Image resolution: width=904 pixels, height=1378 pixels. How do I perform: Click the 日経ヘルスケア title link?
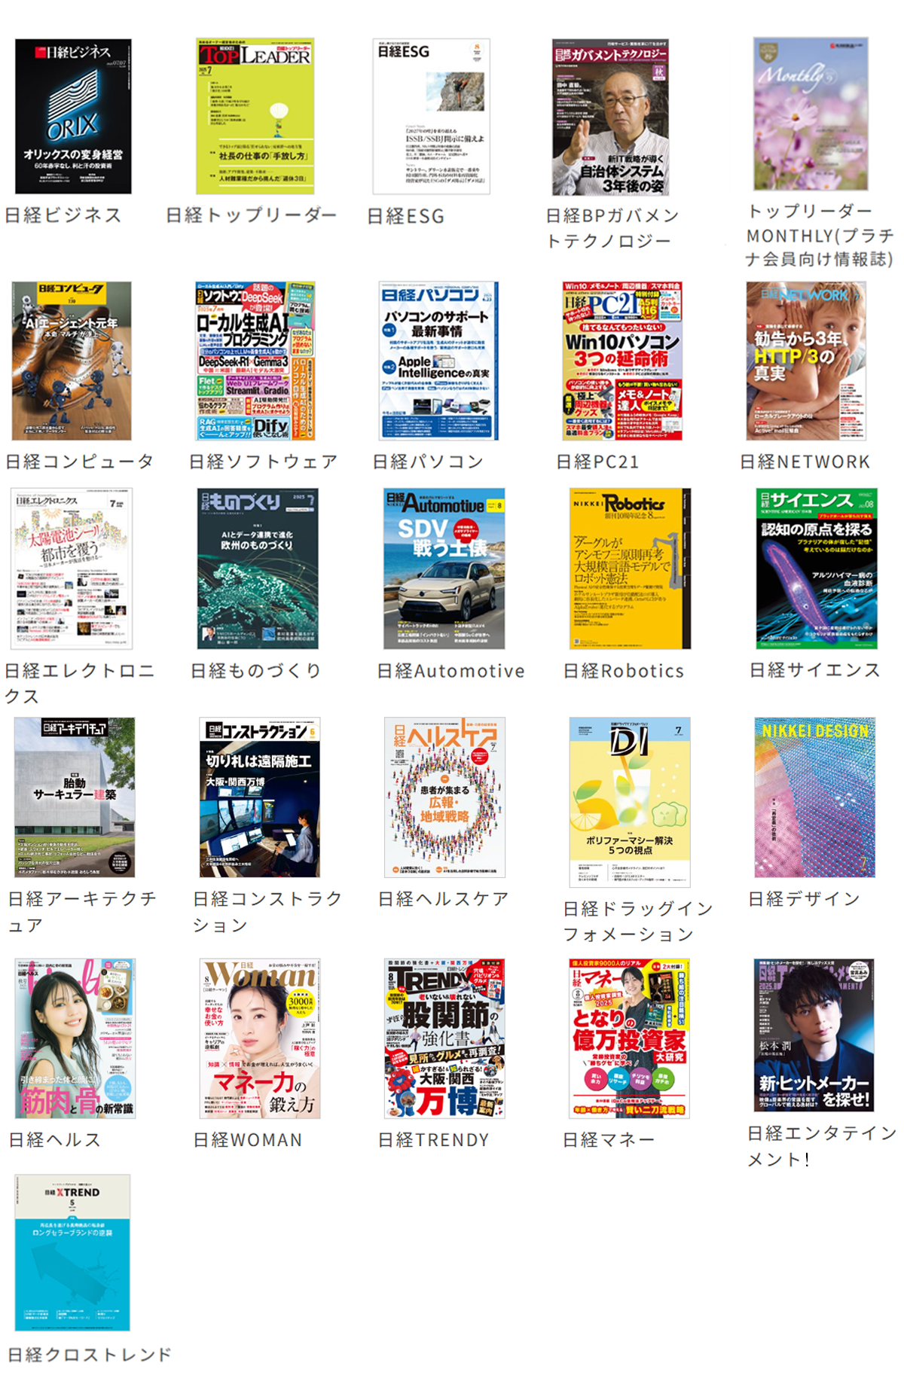[x=444, y=899]
